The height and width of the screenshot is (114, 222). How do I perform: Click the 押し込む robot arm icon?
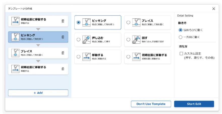click(87, 40)
